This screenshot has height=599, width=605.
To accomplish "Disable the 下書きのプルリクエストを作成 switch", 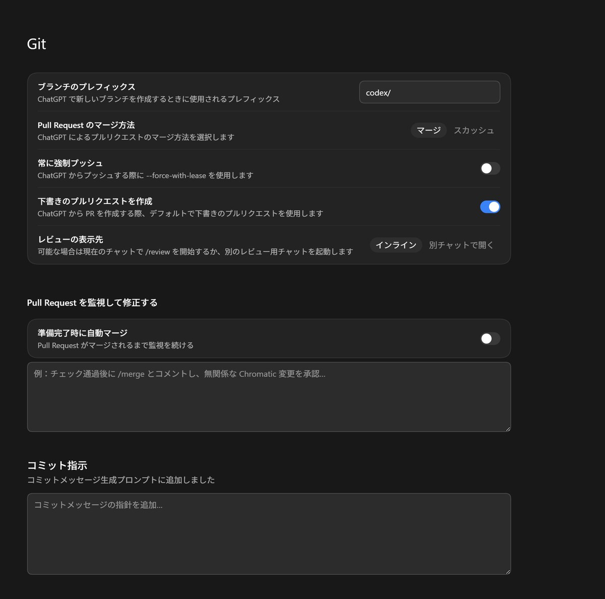I will [490, 207].
